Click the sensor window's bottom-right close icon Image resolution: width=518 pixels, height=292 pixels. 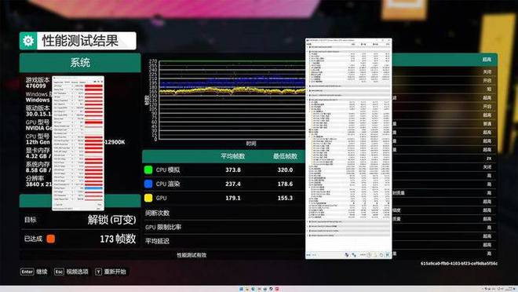[x=388, y=254]
